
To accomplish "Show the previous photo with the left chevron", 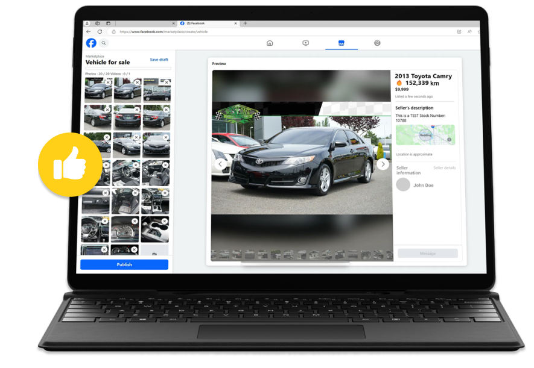I will click(220, 164).
